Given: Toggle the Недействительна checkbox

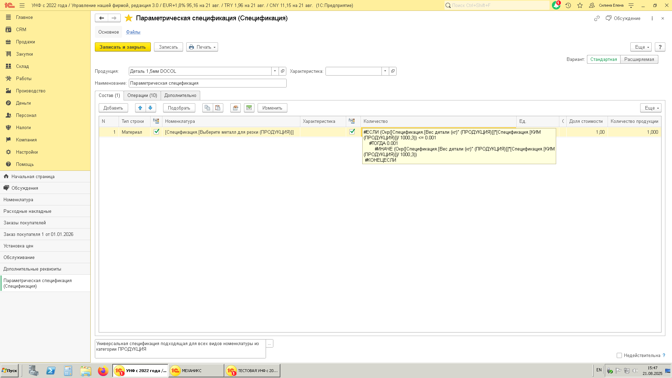Looking at the screenshot, I should coord(619,355).
